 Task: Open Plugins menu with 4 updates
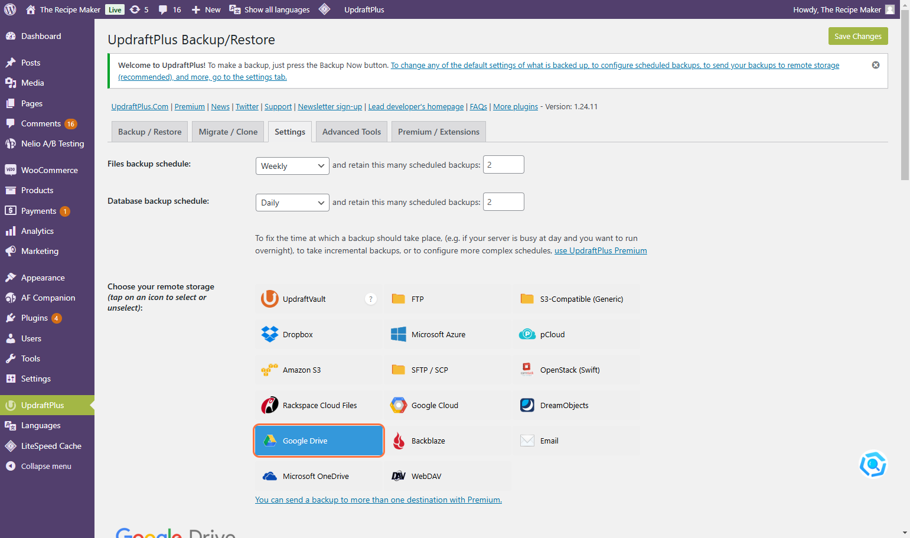coord(47,318)
